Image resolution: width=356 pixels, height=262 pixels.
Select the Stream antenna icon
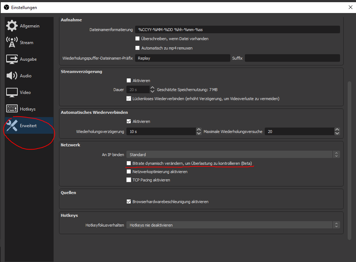click(12, 43)
